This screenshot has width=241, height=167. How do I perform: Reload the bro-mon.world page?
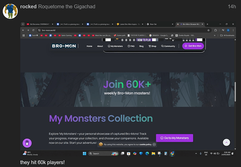(33, 30)
